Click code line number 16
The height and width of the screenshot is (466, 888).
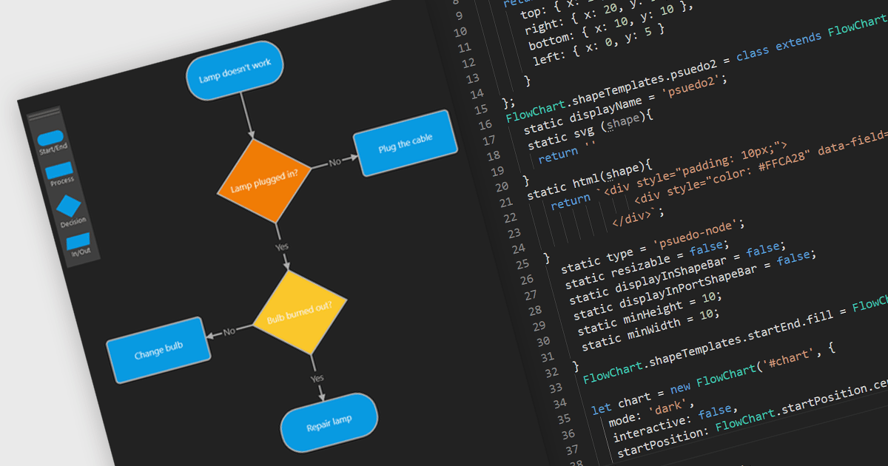[x=485, y=125]
